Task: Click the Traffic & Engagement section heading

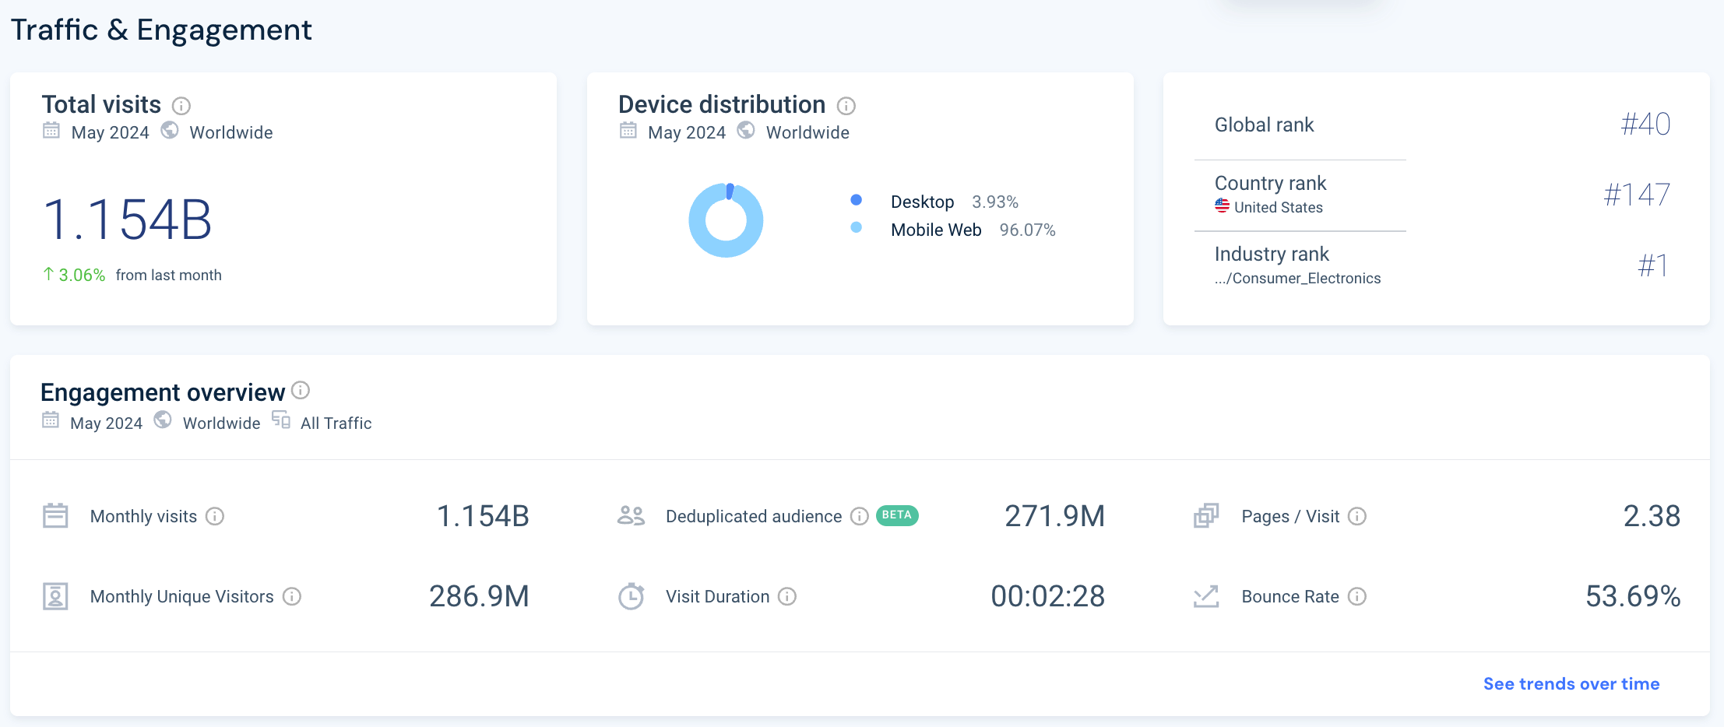Action: pos(163,30)
